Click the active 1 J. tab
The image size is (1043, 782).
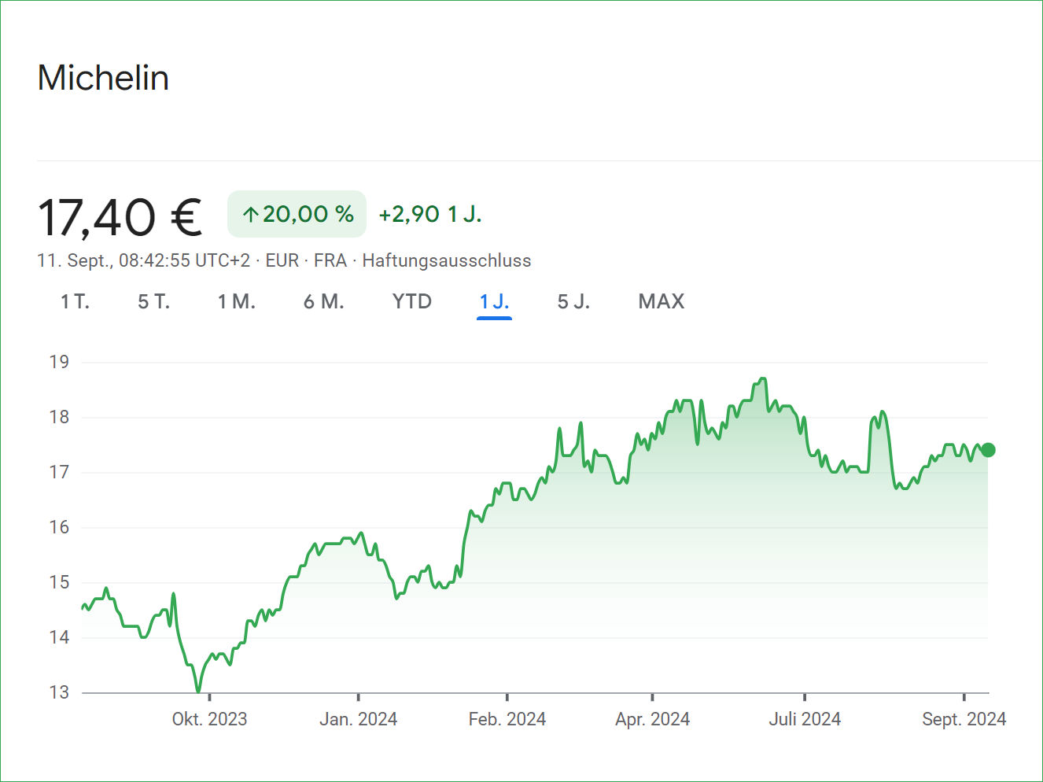[x=495, y=301]
